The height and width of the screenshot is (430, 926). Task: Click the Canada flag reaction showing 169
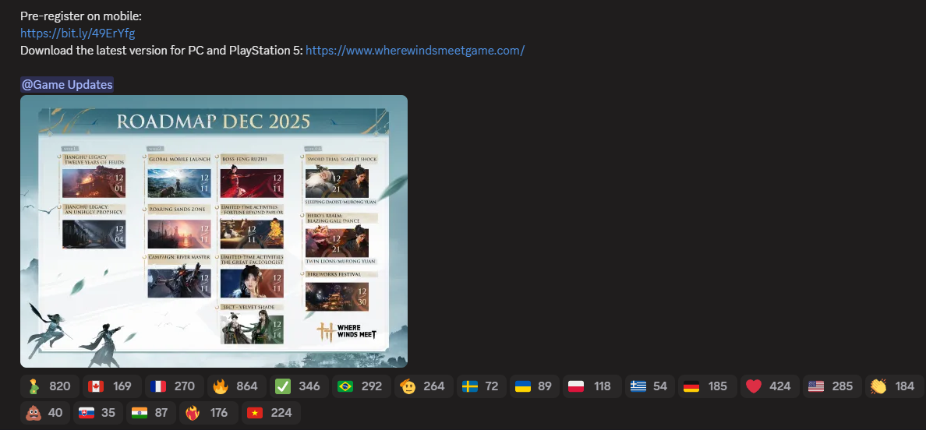point(111,386)
